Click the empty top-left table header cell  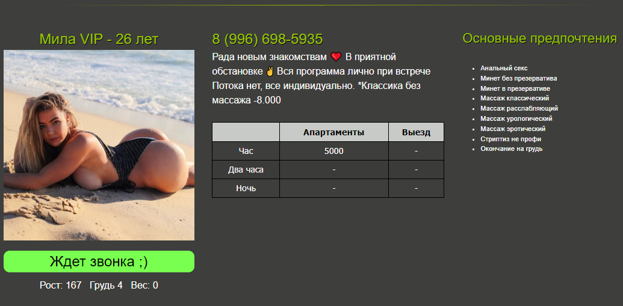click(246, 132)
